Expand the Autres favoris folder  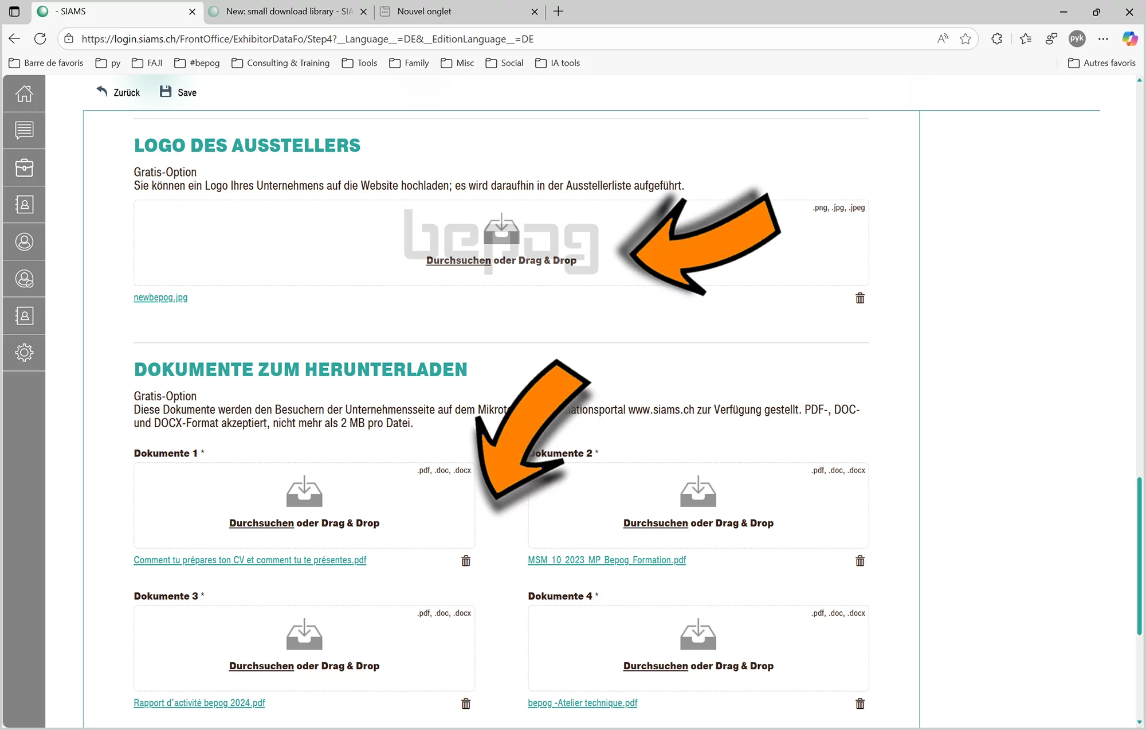coord(1101,63)
